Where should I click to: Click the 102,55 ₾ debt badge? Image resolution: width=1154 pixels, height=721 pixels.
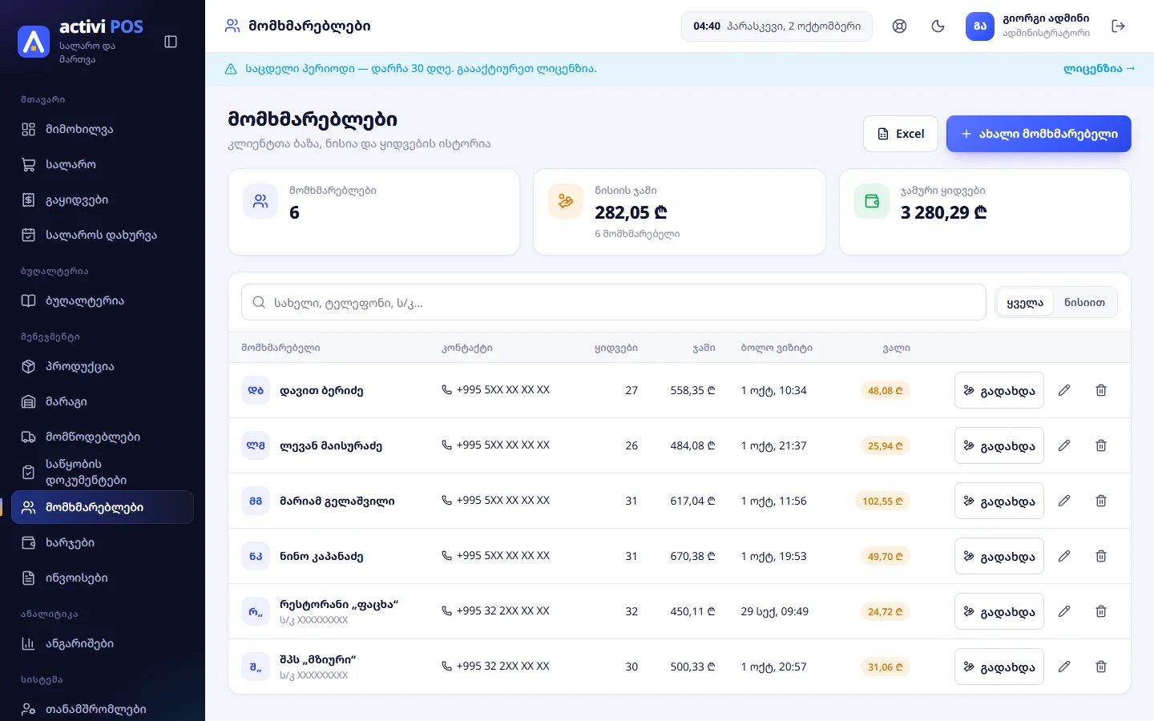click(882, 501)
